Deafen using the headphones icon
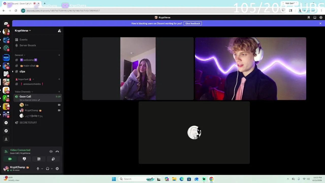Viewport: 325px width, 183px height. [47, 169]
